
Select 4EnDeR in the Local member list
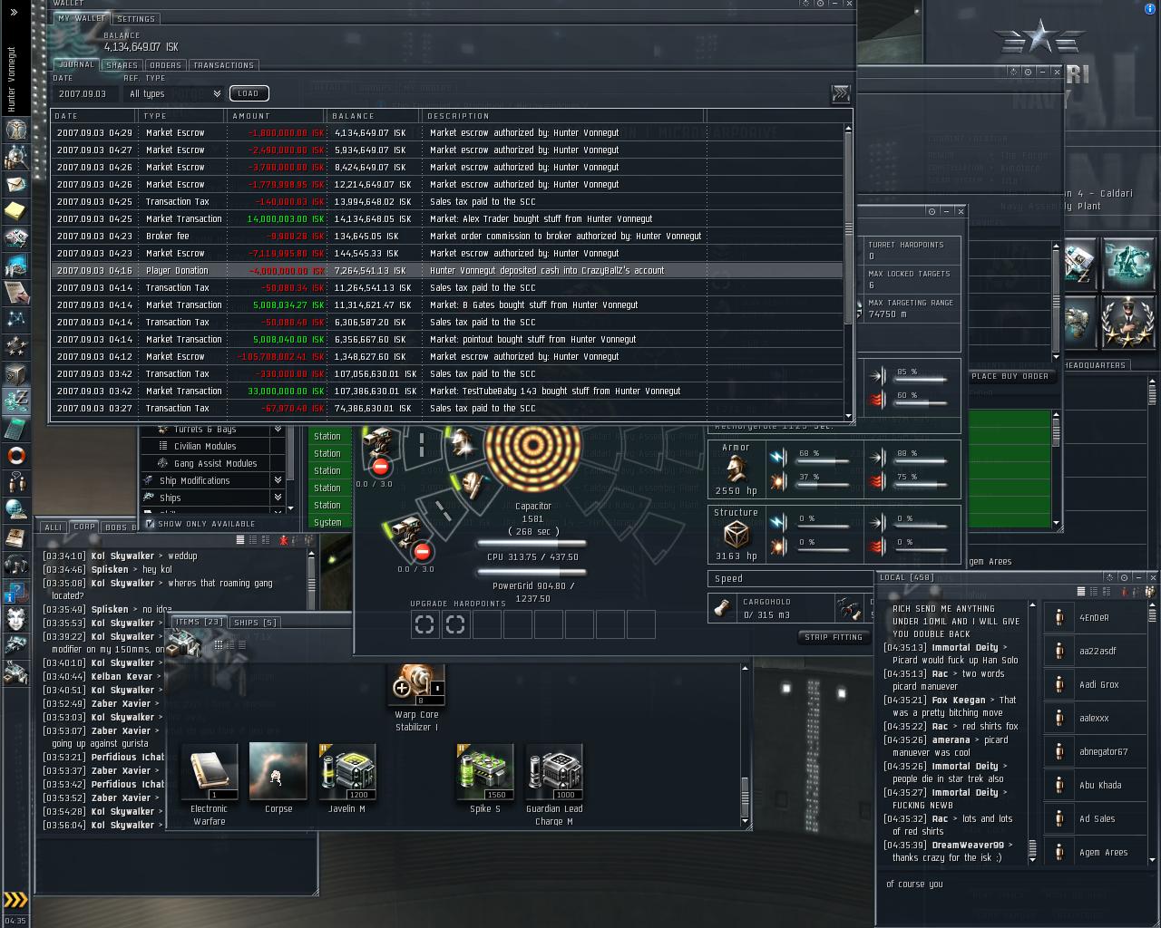pos(1094,617)
